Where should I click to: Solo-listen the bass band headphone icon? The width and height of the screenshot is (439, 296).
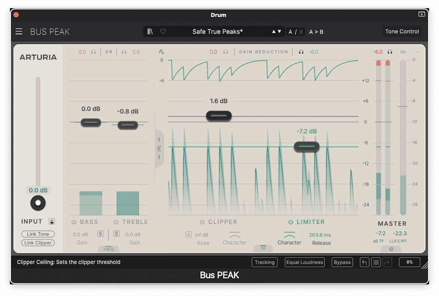[93, 52]
